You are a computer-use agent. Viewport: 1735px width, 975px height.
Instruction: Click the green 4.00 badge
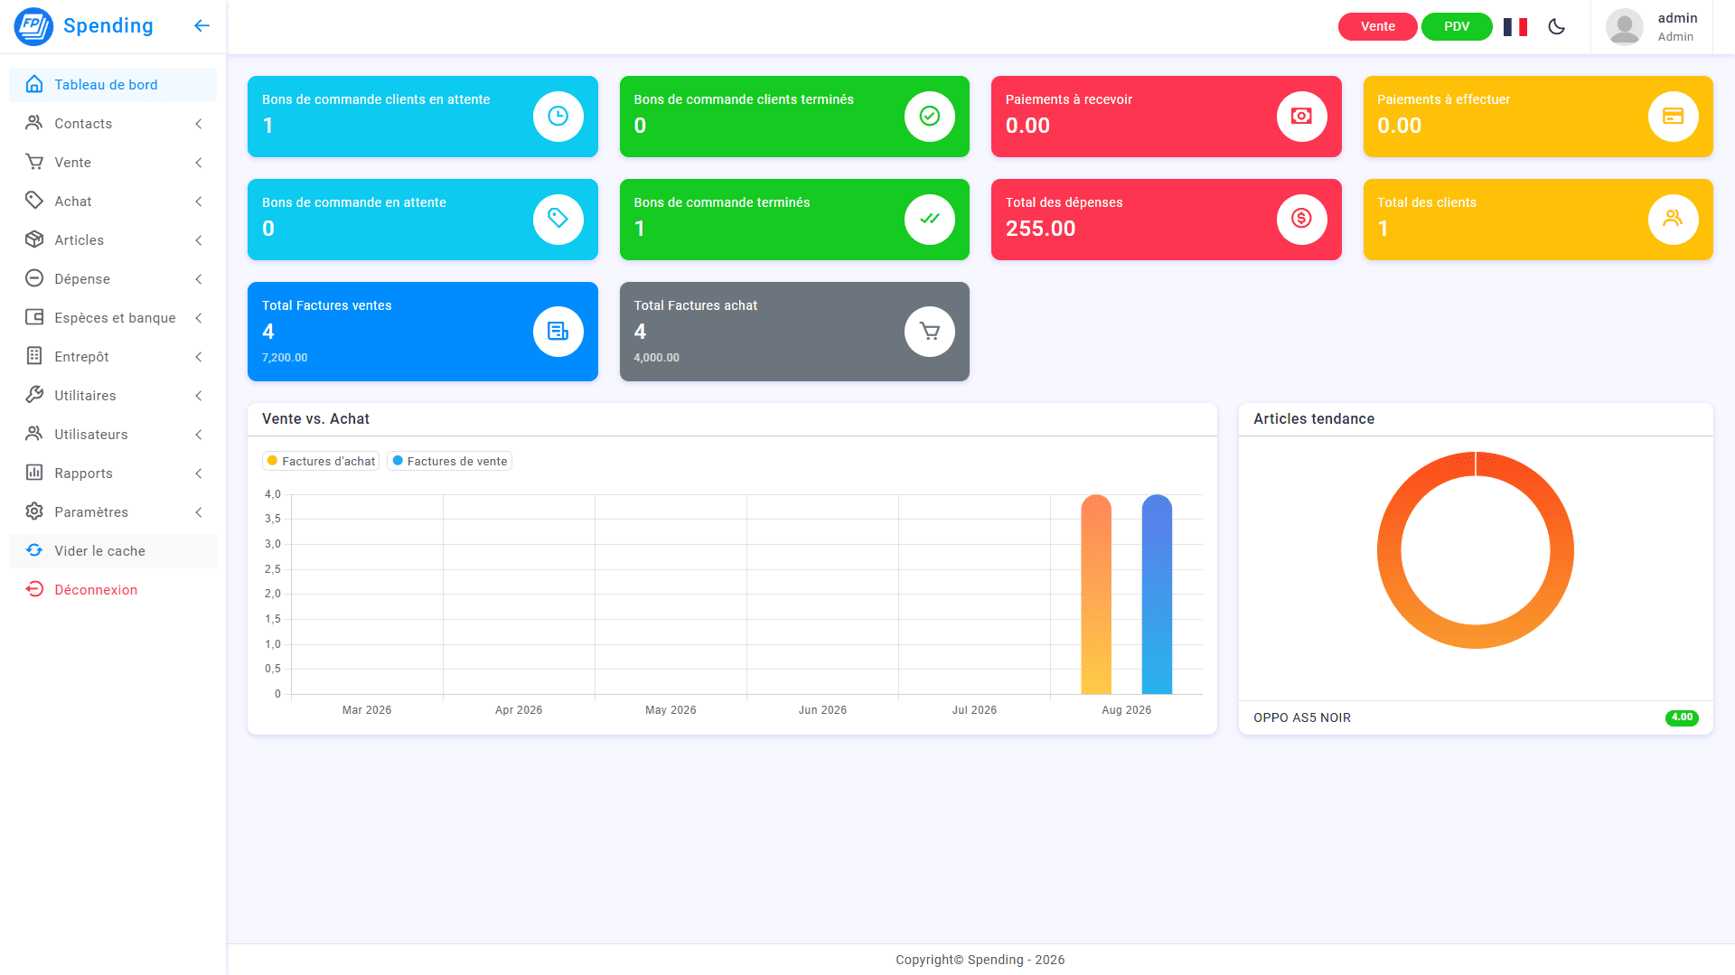tap(1682, 717)
